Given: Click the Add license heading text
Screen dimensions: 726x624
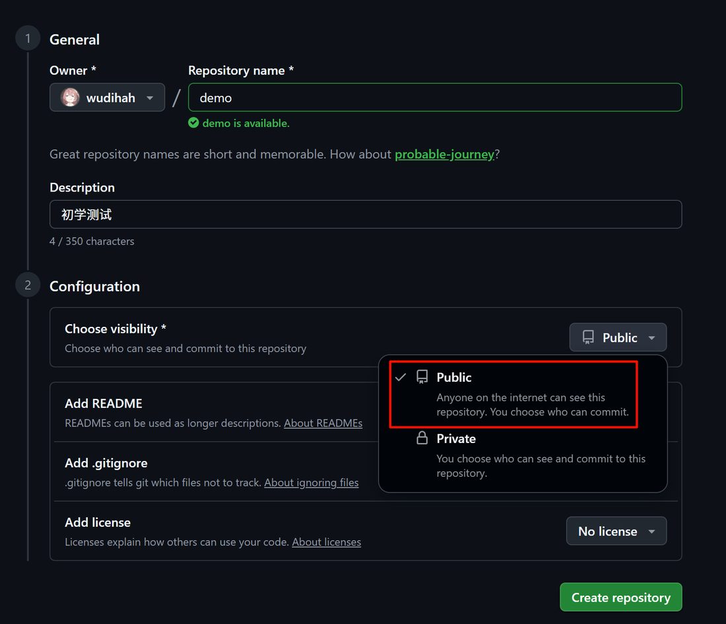Looking at the screenshot, I should pyautogui.click(x=98, y=522).
